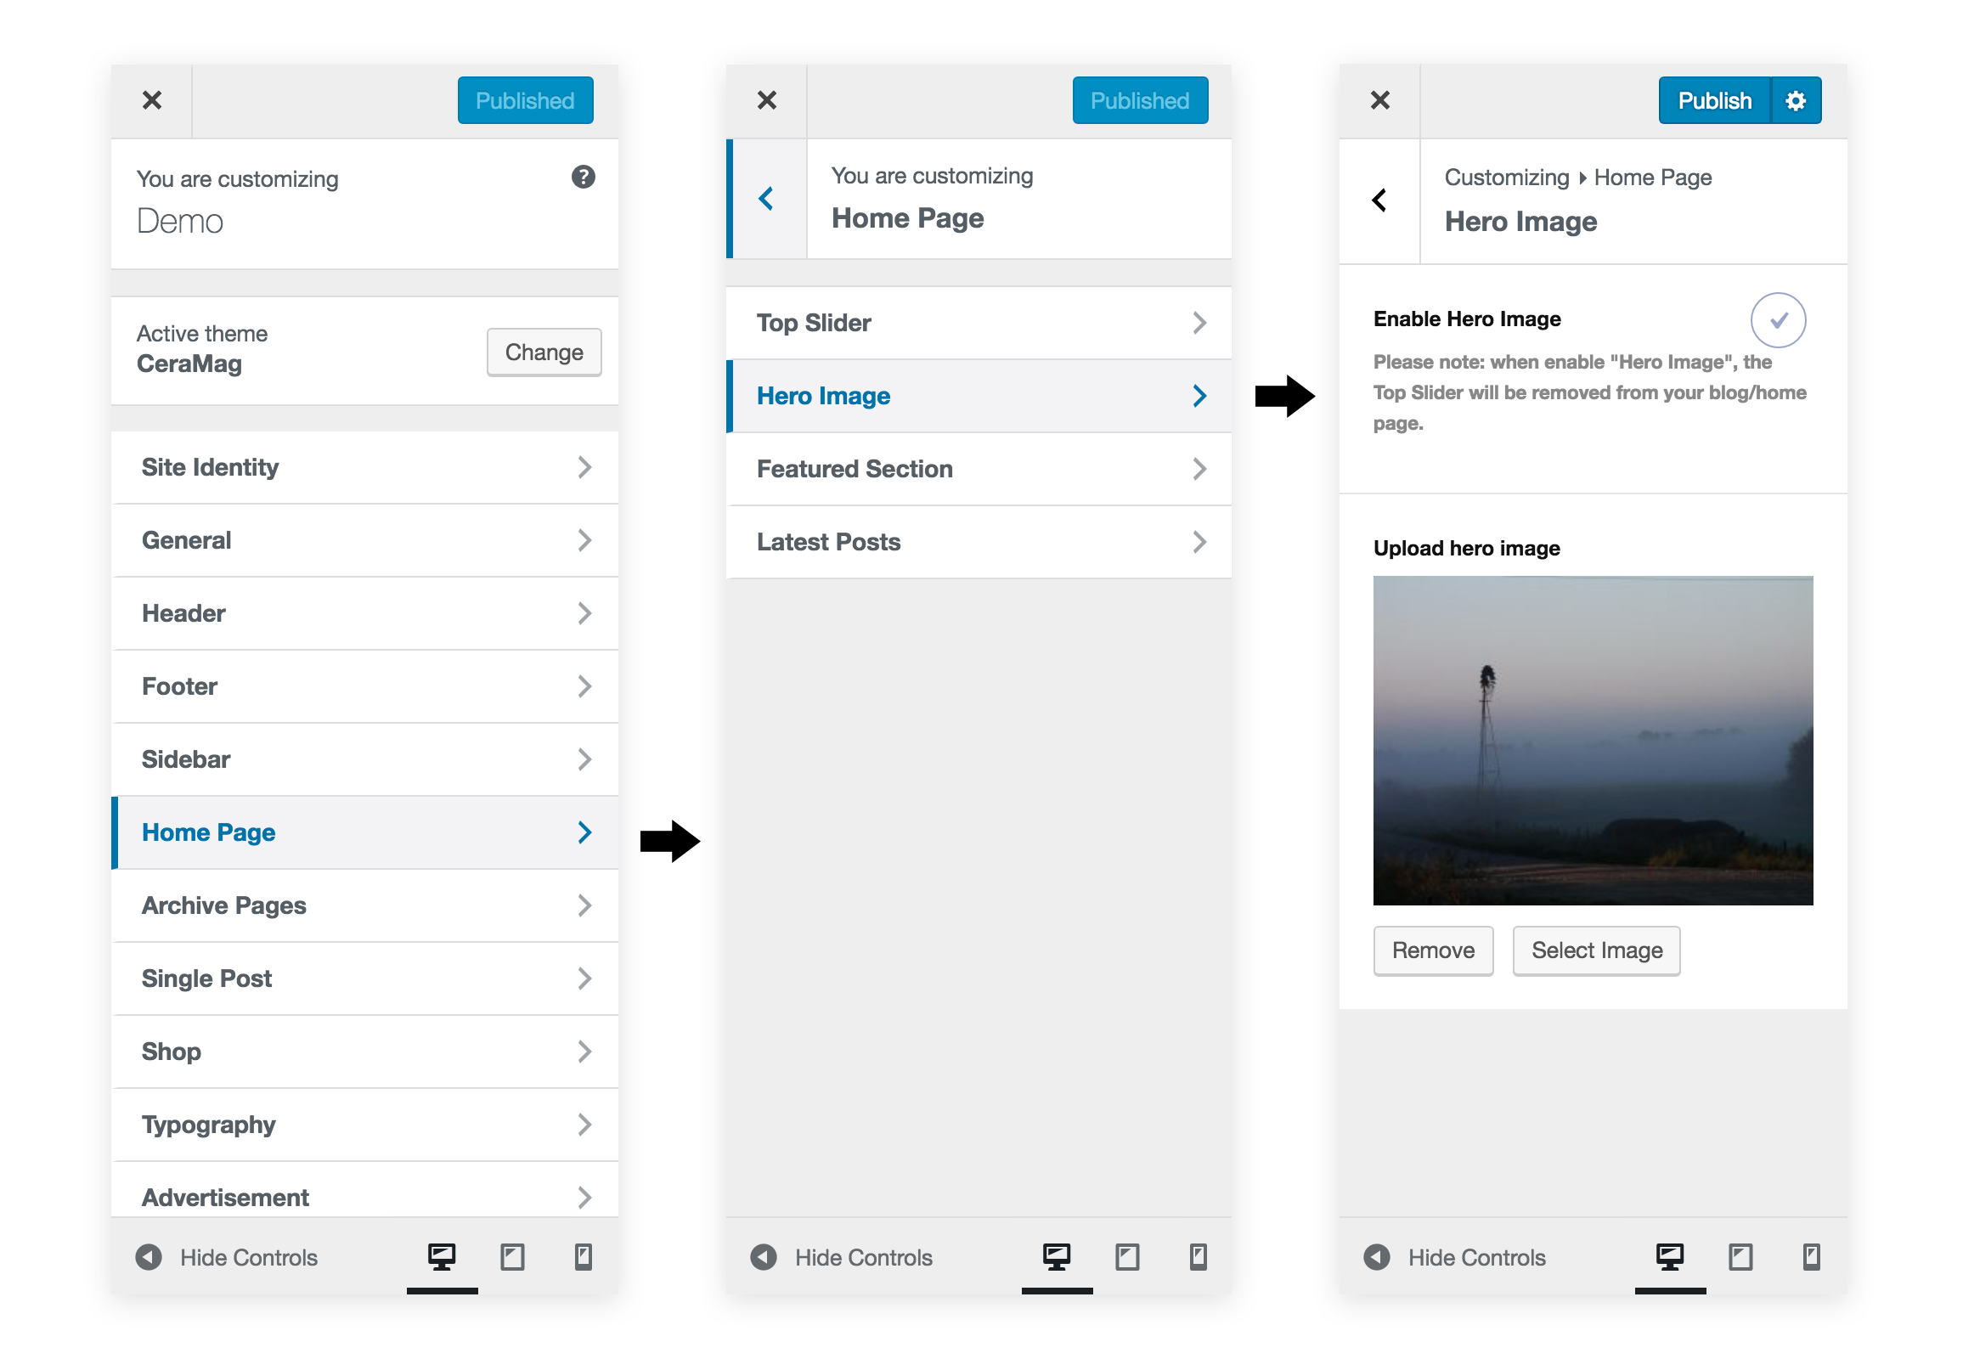
Task: Switch to tablet preview in the Hero Image panel
Action: pos(1740,1257)
